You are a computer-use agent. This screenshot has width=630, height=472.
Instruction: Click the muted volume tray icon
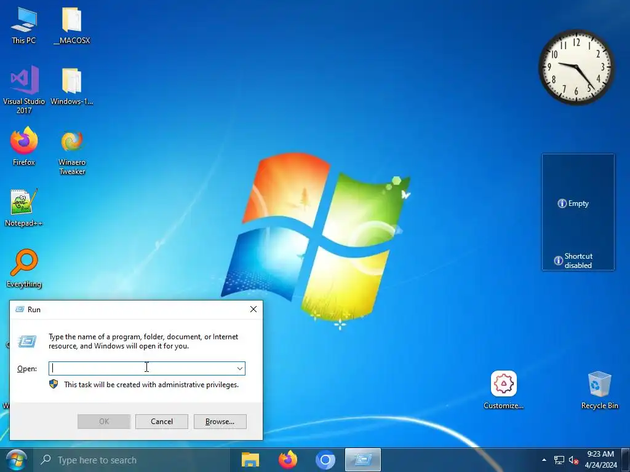click(x=573, y=460)
